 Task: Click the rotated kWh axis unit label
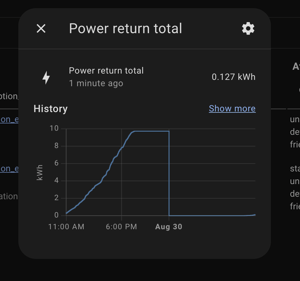40,173
